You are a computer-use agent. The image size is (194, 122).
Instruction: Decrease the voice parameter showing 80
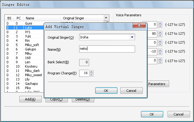coord(160,35)
